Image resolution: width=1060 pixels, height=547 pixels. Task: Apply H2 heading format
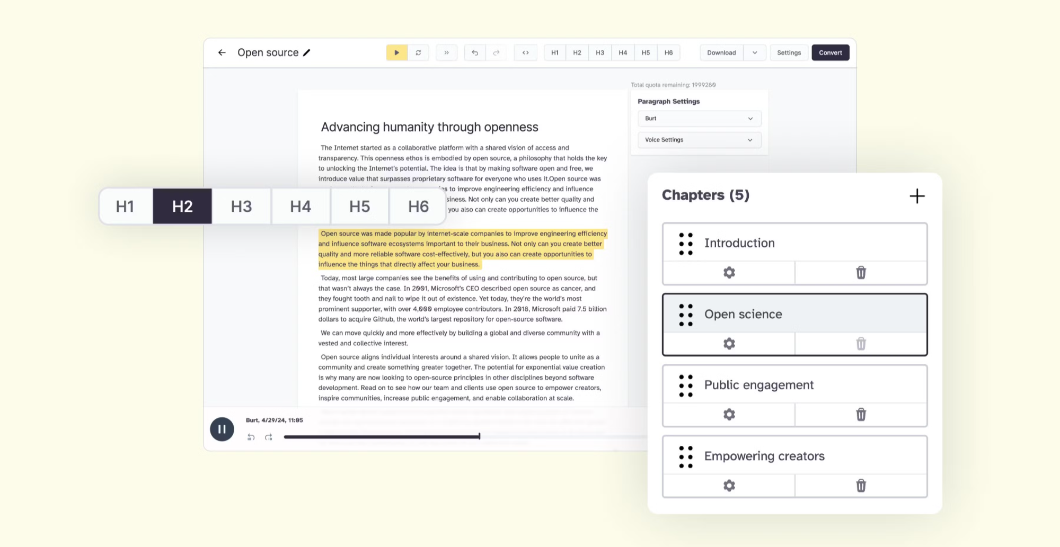182,206
